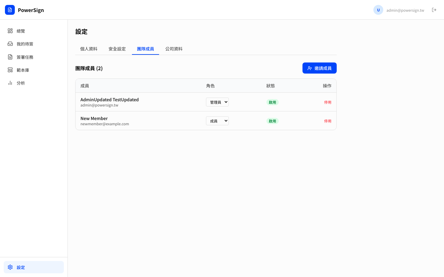Disable New Member via 停用 link
The width and height of the screenshot is (444, 277).
(327, 121)
